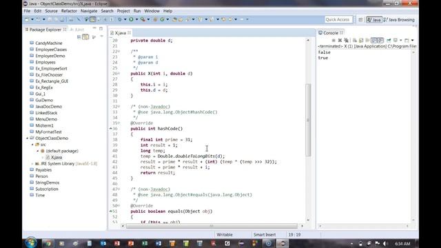The image size is (441, 248).
Task: Open the Window menu
Action: 152,11
